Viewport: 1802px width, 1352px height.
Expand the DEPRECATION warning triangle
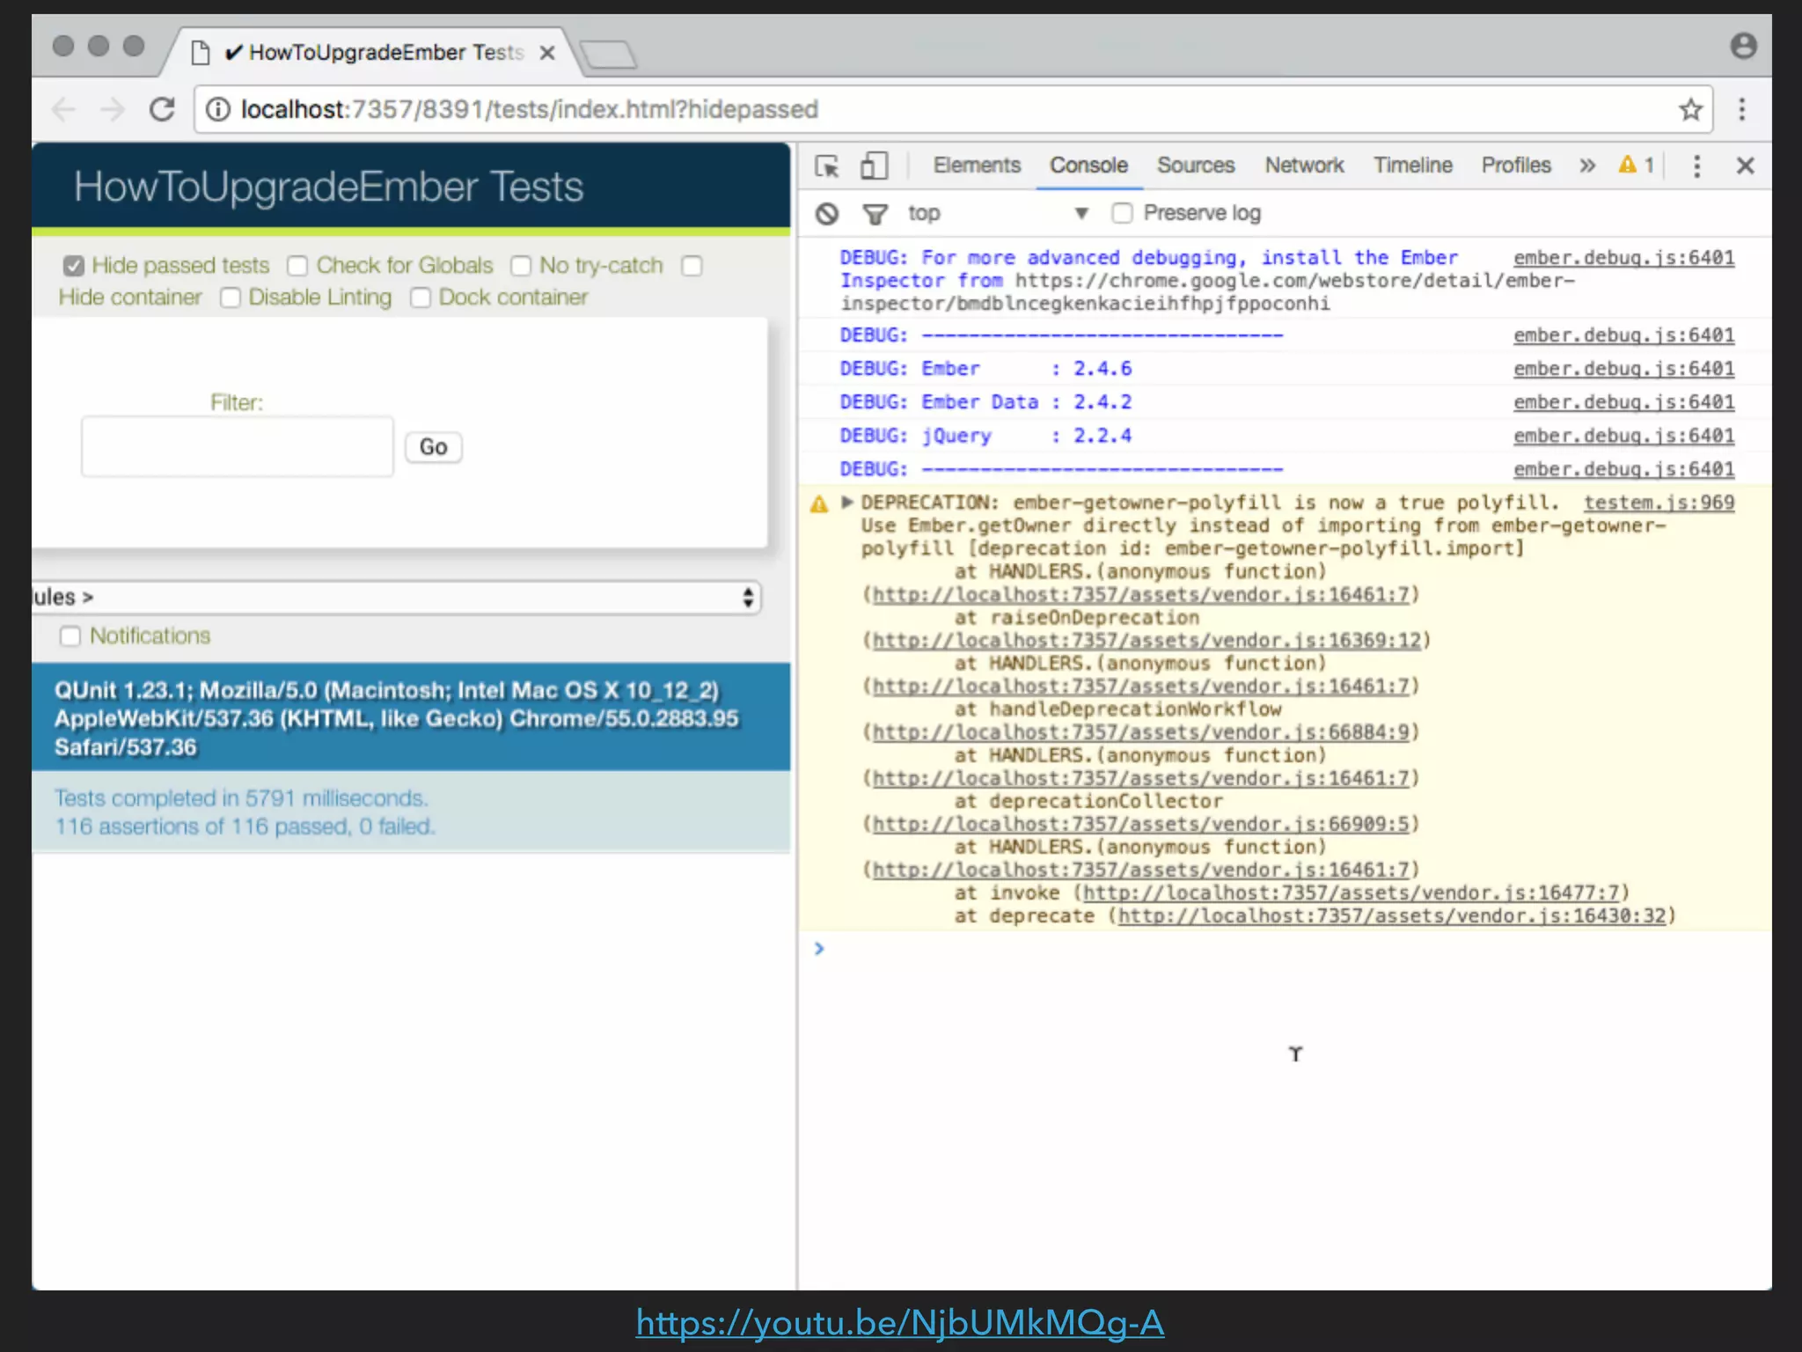click(x=847, y=502)
